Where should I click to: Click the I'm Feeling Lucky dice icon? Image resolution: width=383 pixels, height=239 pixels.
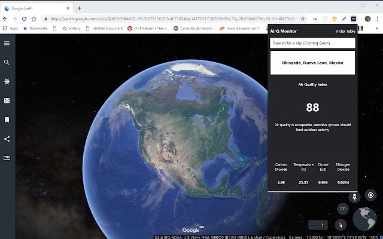pyautogui.click(x=7, y=101)
